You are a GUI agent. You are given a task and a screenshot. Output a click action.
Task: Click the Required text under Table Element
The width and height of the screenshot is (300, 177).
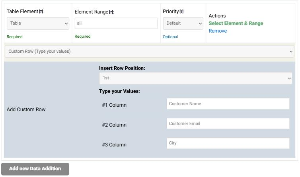15,37
